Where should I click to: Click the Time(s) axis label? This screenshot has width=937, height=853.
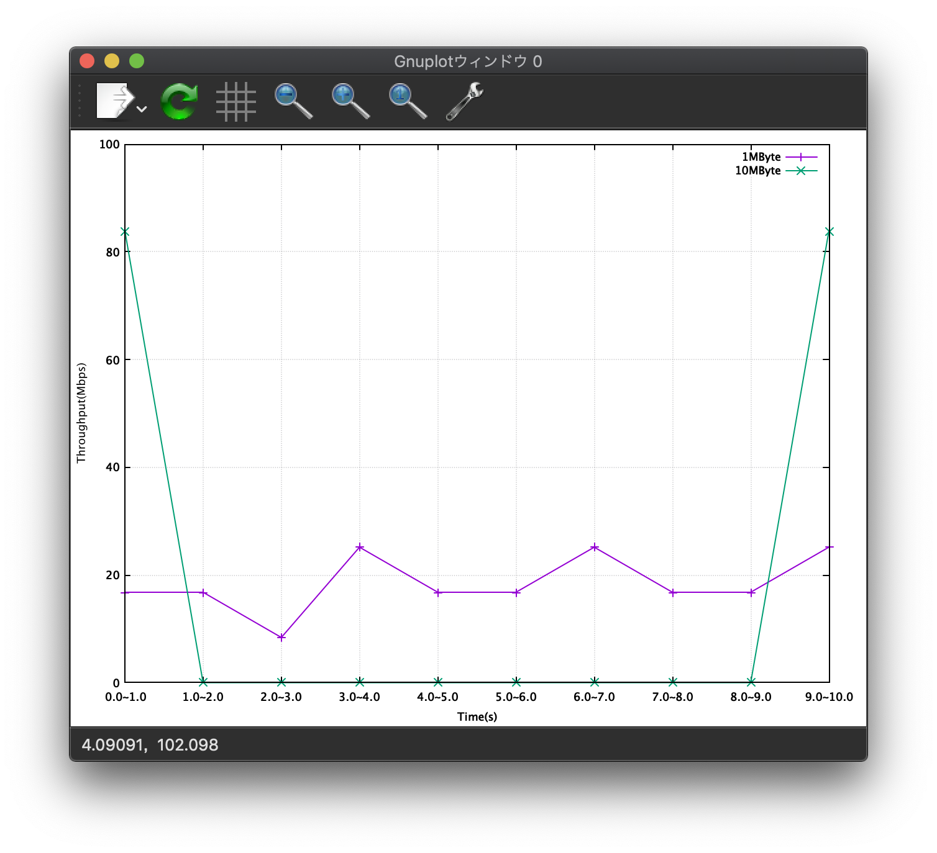point(476,716)
